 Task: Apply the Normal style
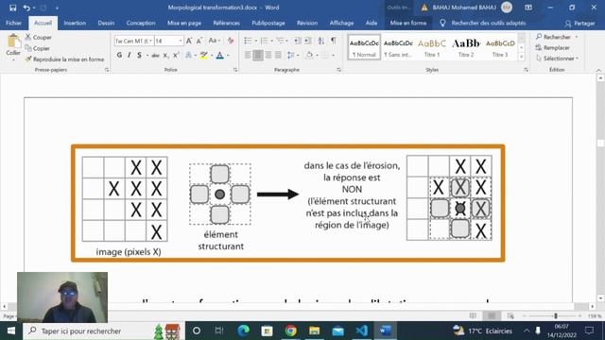[364, 47]
